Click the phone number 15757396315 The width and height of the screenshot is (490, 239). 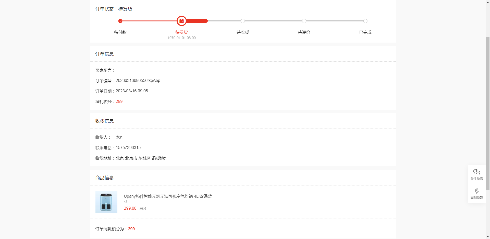click(128, 148)
